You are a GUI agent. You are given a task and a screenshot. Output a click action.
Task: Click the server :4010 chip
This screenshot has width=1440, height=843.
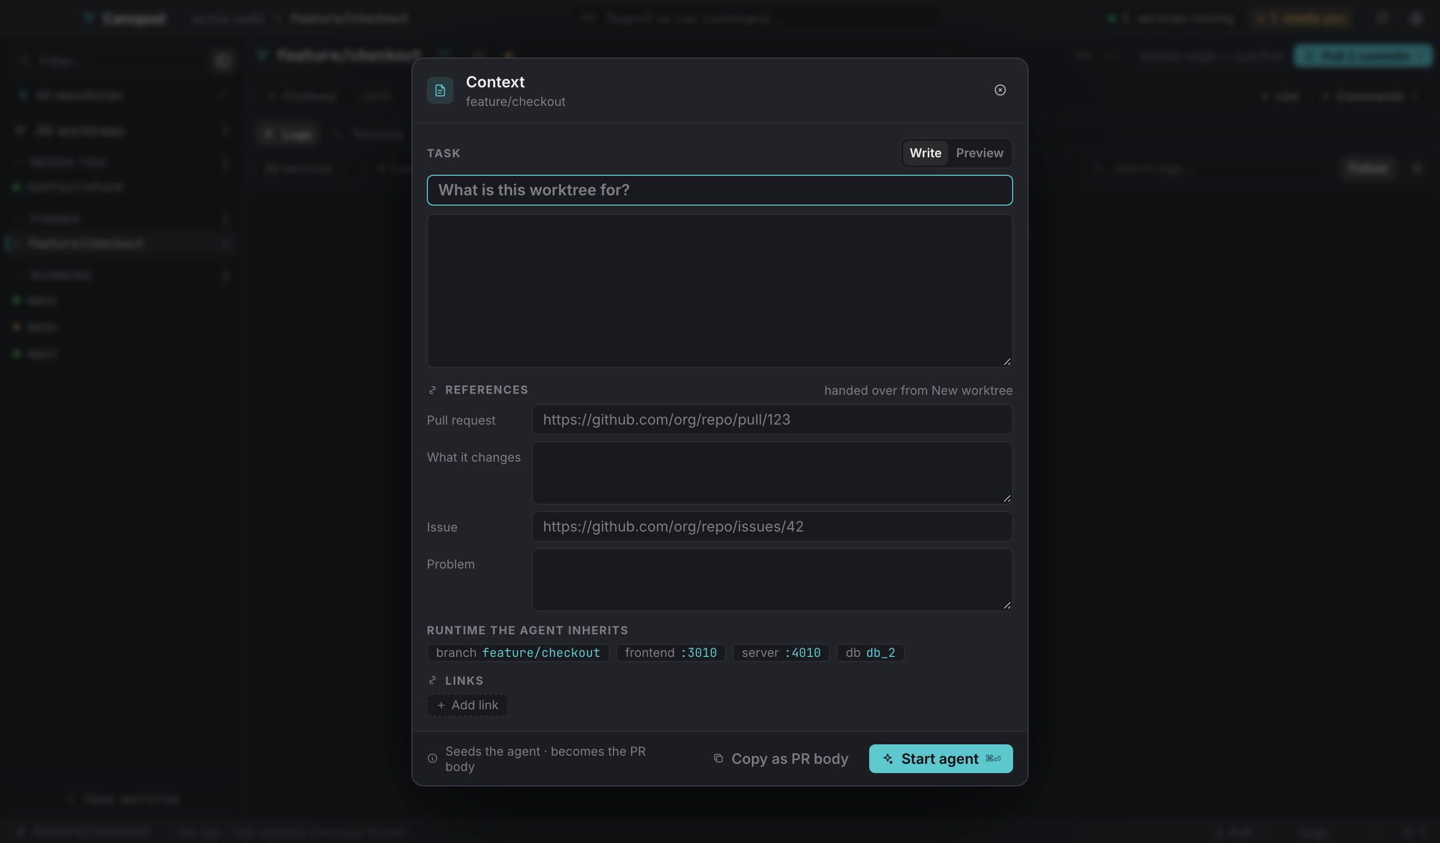(781, 653)
